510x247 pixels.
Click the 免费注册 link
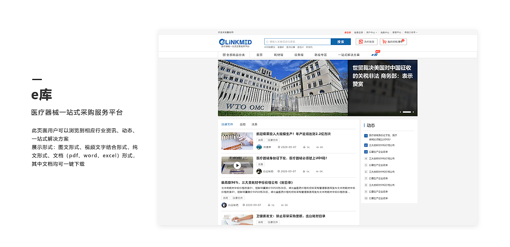tap(359, 32)
